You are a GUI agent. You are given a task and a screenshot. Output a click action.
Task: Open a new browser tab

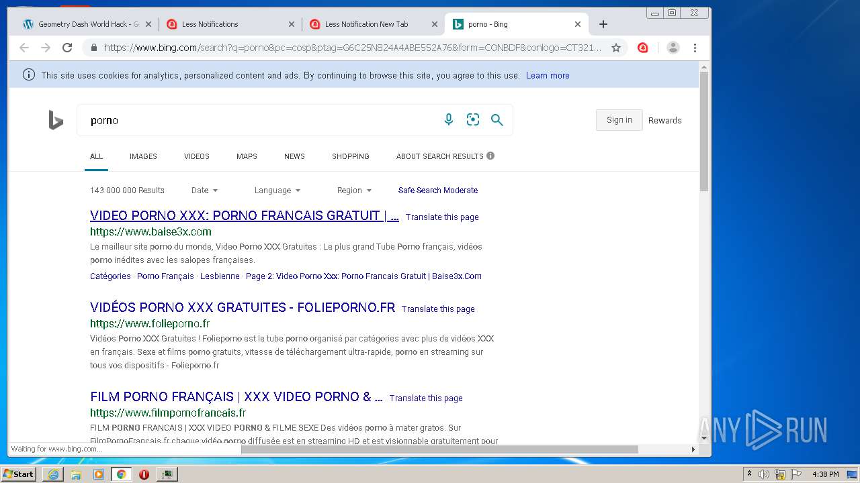tap(603, 24)
